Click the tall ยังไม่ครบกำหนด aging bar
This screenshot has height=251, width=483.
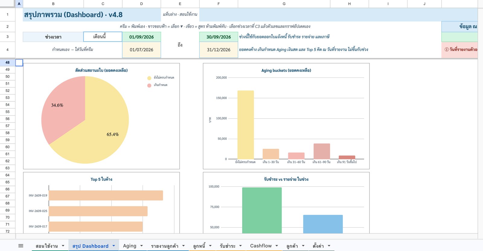245,125
